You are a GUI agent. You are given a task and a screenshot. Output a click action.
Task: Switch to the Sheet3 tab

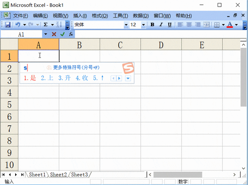pyautogui.click(x=79, y=175)
